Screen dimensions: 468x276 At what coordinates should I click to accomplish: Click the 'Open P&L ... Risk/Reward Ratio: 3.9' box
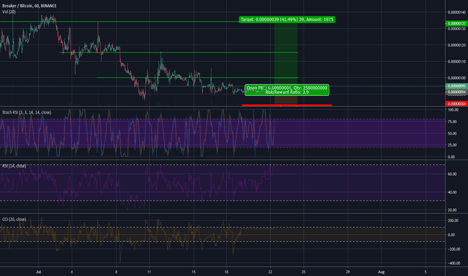click(287, 90)
